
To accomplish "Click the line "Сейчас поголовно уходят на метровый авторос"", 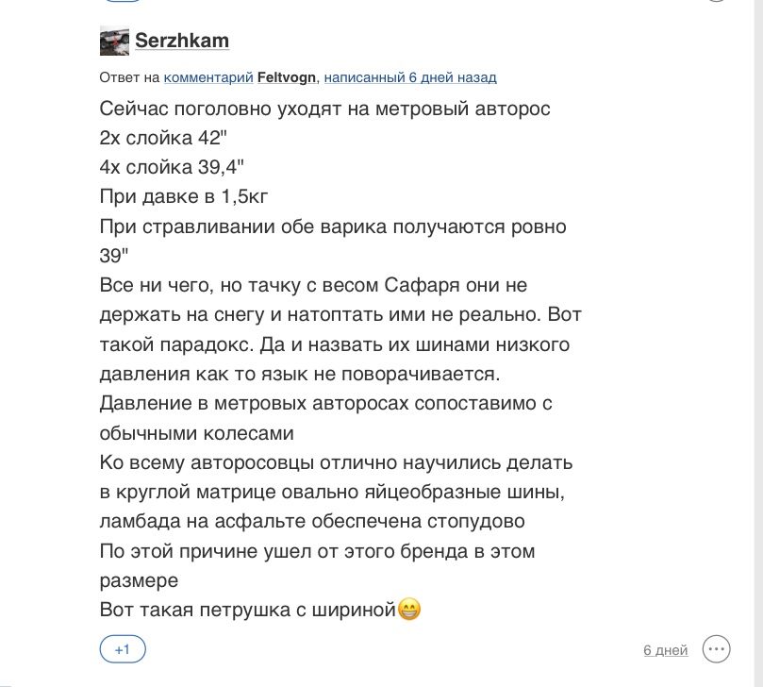I will [x=324, y=109].
